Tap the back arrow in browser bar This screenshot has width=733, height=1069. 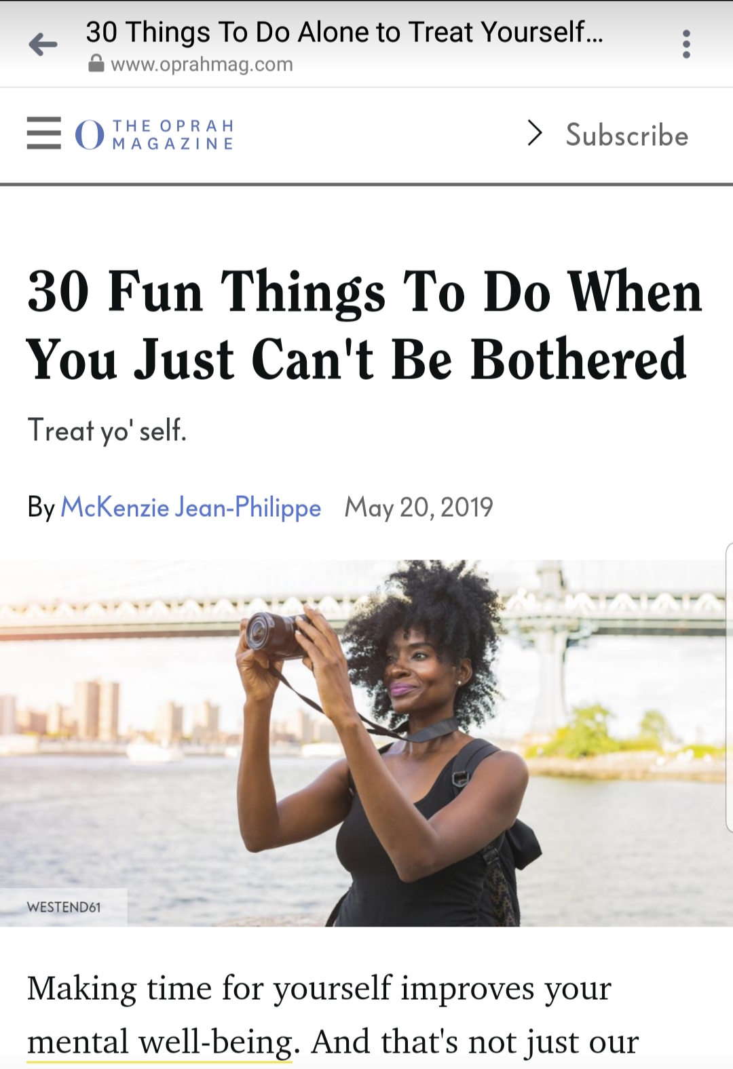43,45
